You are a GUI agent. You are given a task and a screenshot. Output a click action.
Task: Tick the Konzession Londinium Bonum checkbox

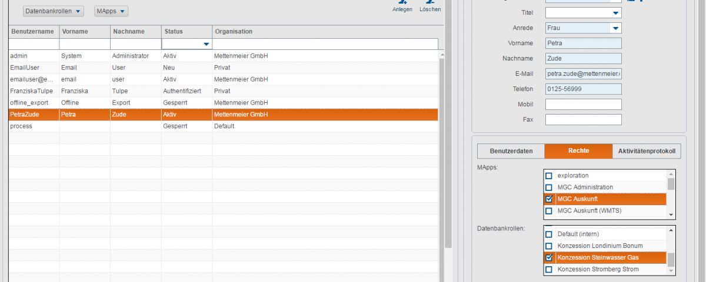click(x=549, y=246)
